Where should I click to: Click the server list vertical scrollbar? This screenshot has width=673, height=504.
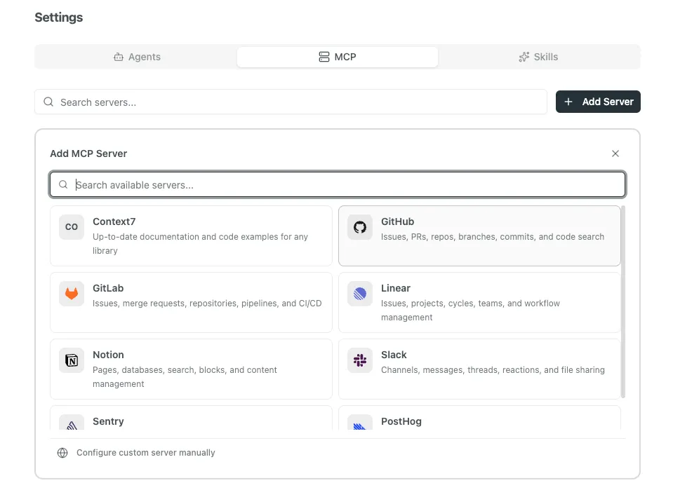click(x=622, y=301)
